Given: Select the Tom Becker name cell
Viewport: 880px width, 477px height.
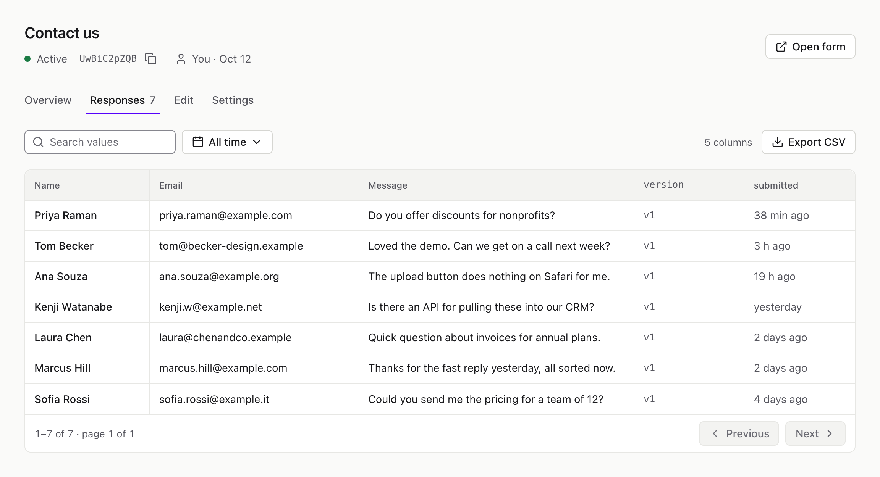Looking at the screenshot, I should point(87,246).
